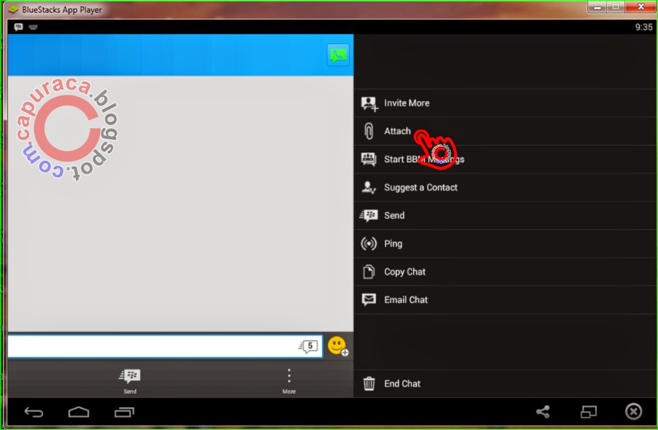
Task: Click the Email Chat envelope icon
Action: pyautogui.click(x=369, y=300)
